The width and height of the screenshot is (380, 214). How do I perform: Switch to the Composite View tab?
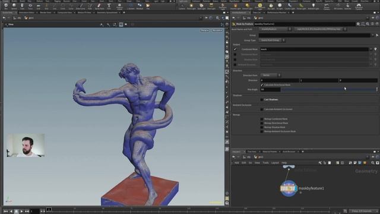tap(65, 12)
